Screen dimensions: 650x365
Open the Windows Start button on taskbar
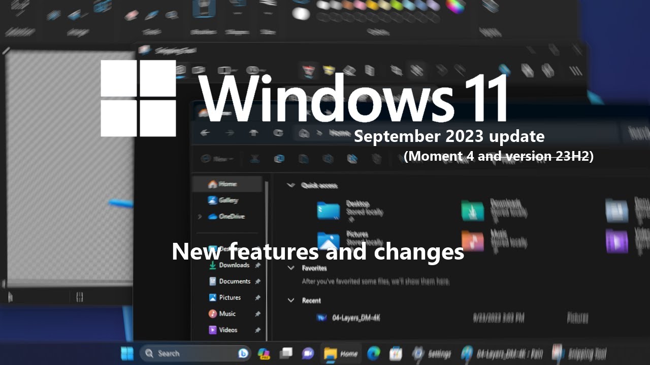point(127,353)
